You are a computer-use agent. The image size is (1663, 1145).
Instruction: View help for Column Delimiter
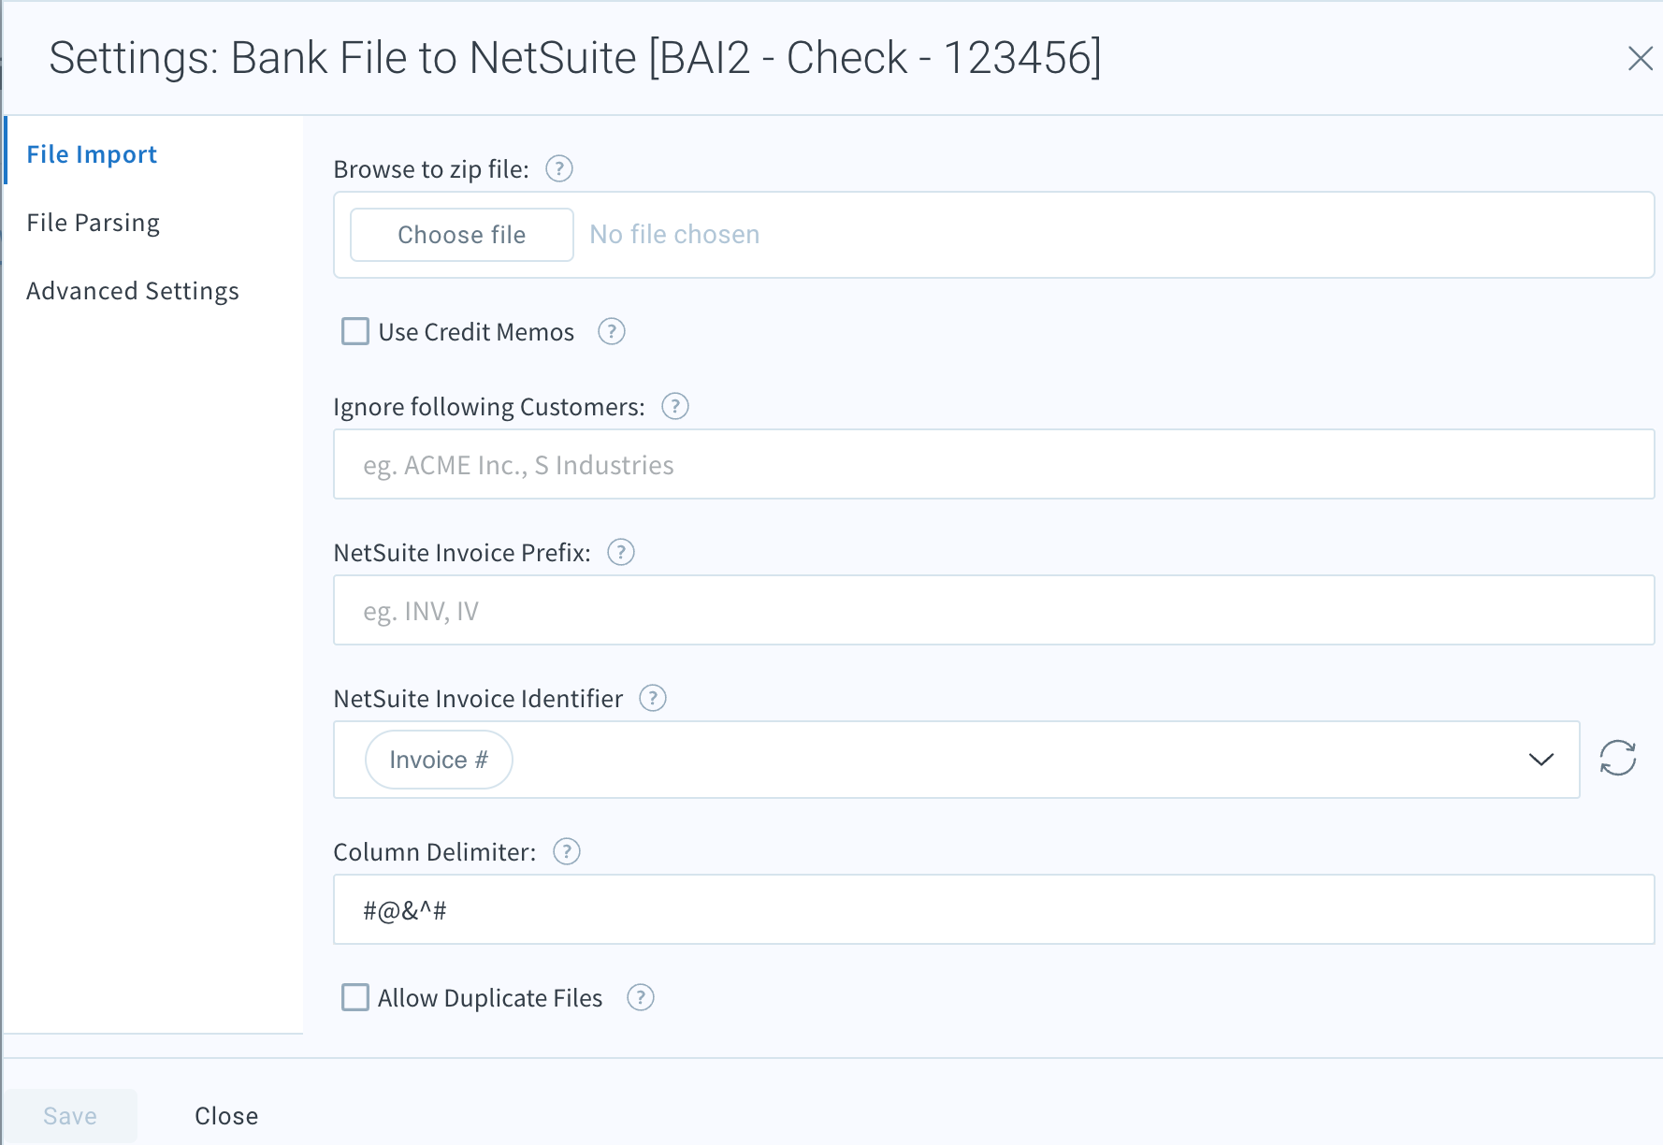pos(566,851)
